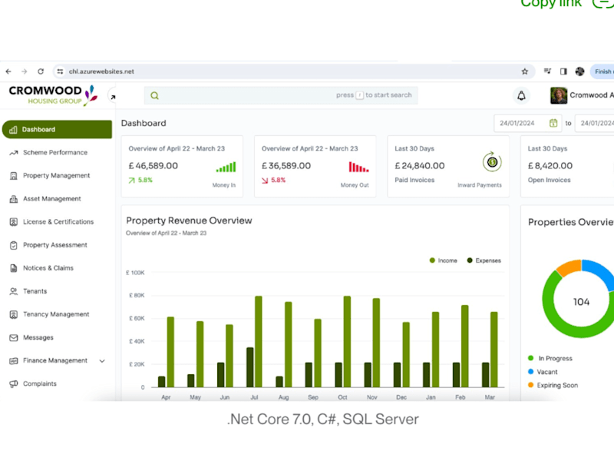
Task: Click the search magnifier icon
Action: (x=155, y=95)
